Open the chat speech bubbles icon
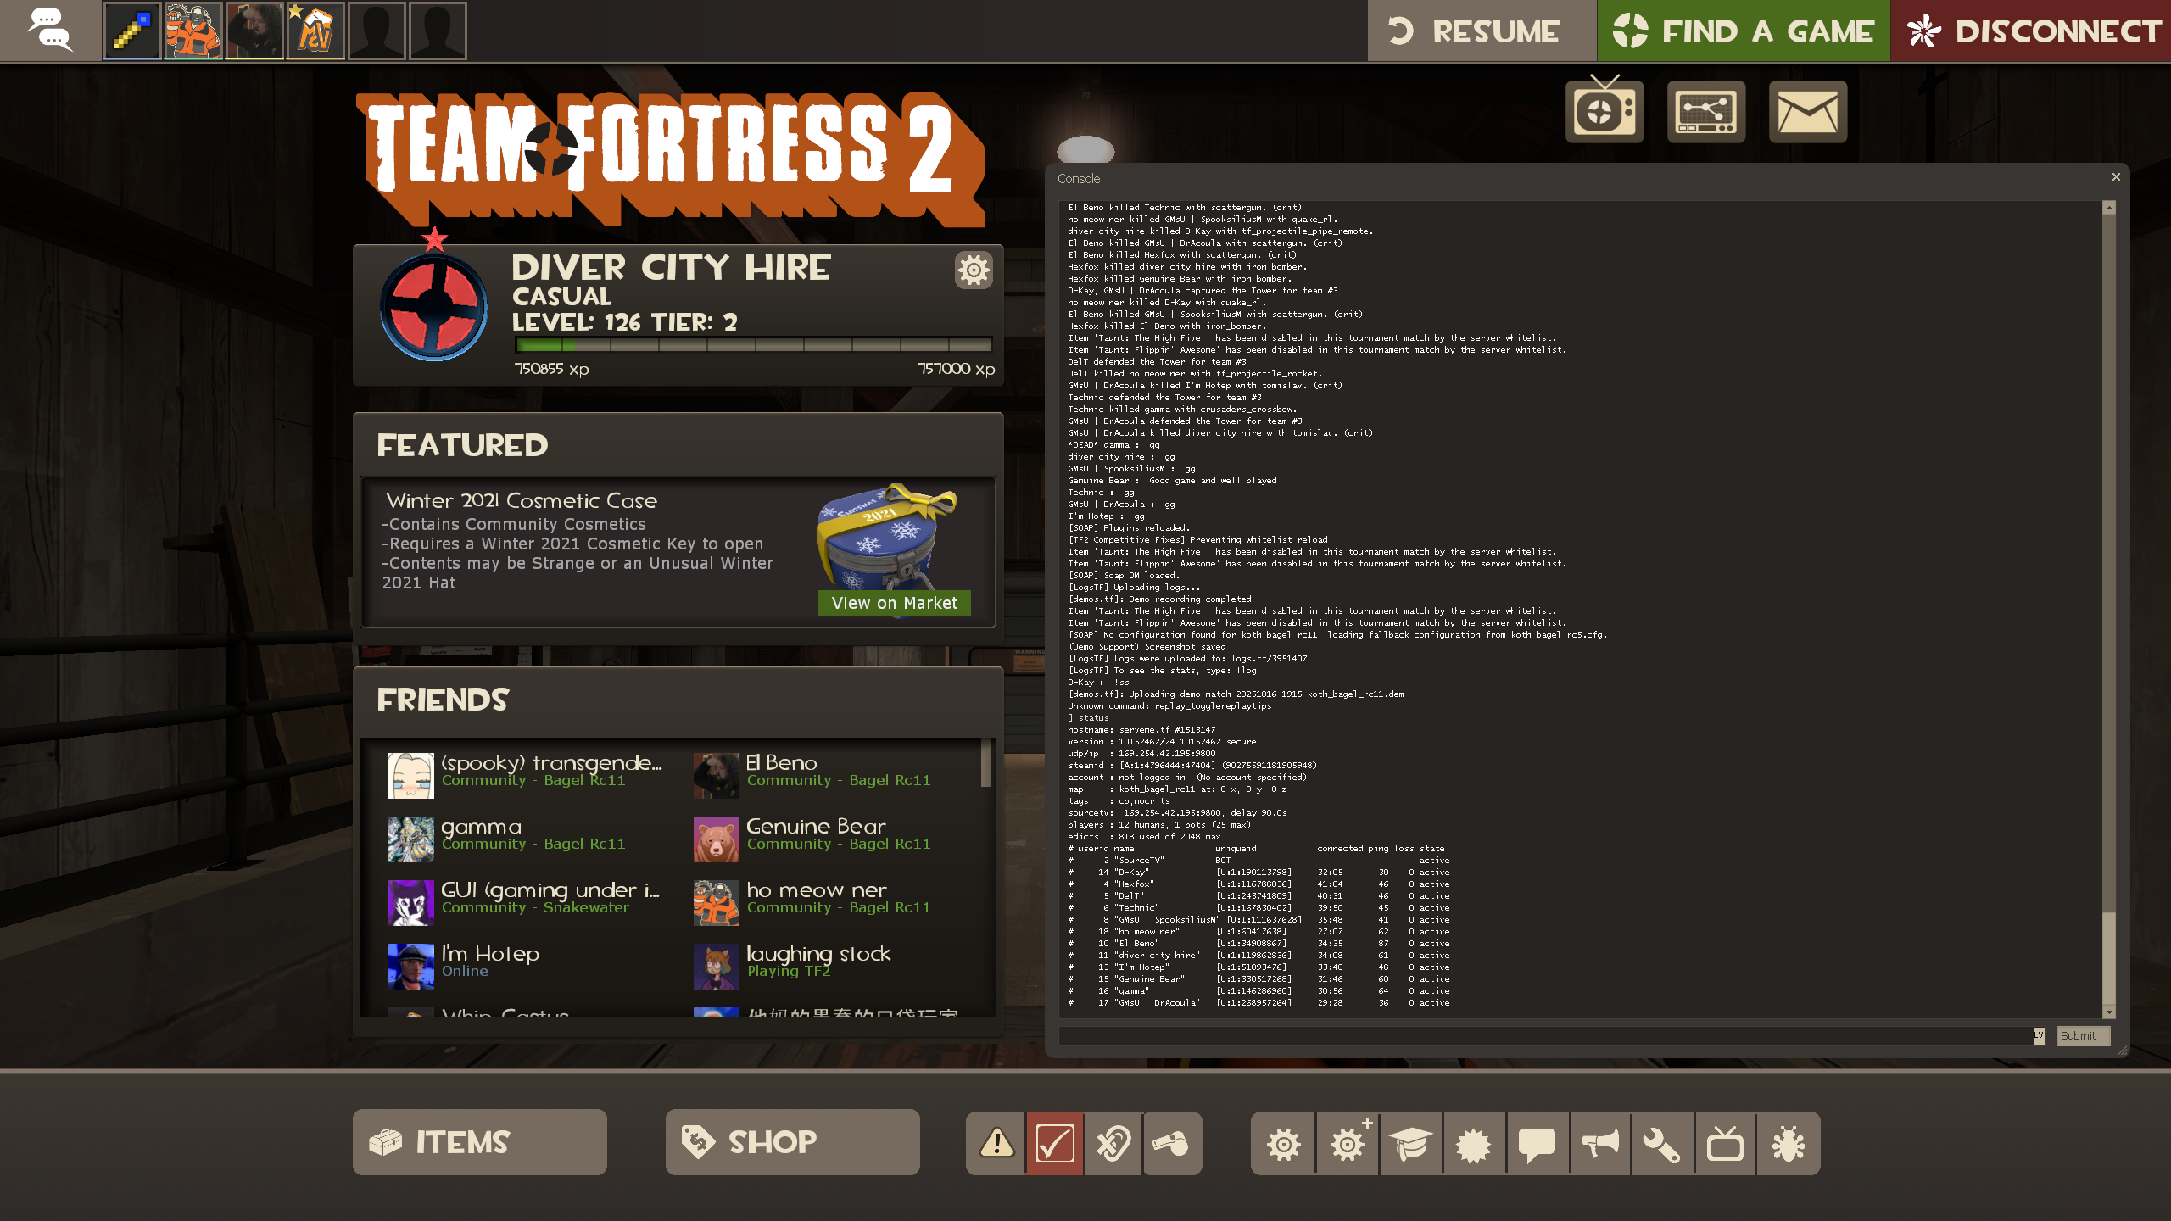The height and width of the screenshot is (1221, 2171). pyautogui.click(x=50, y=31)
